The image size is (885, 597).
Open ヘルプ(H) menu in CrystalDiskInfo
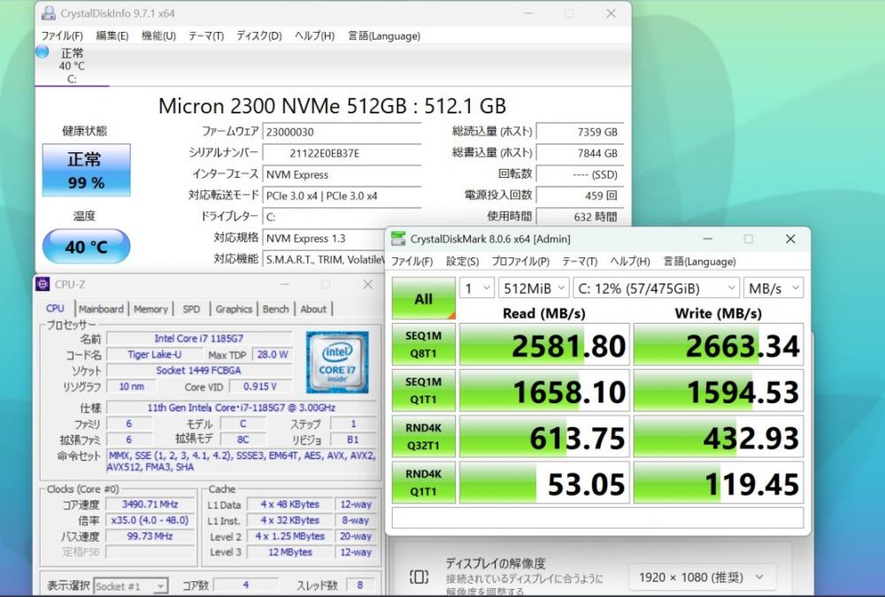(314, 36)
